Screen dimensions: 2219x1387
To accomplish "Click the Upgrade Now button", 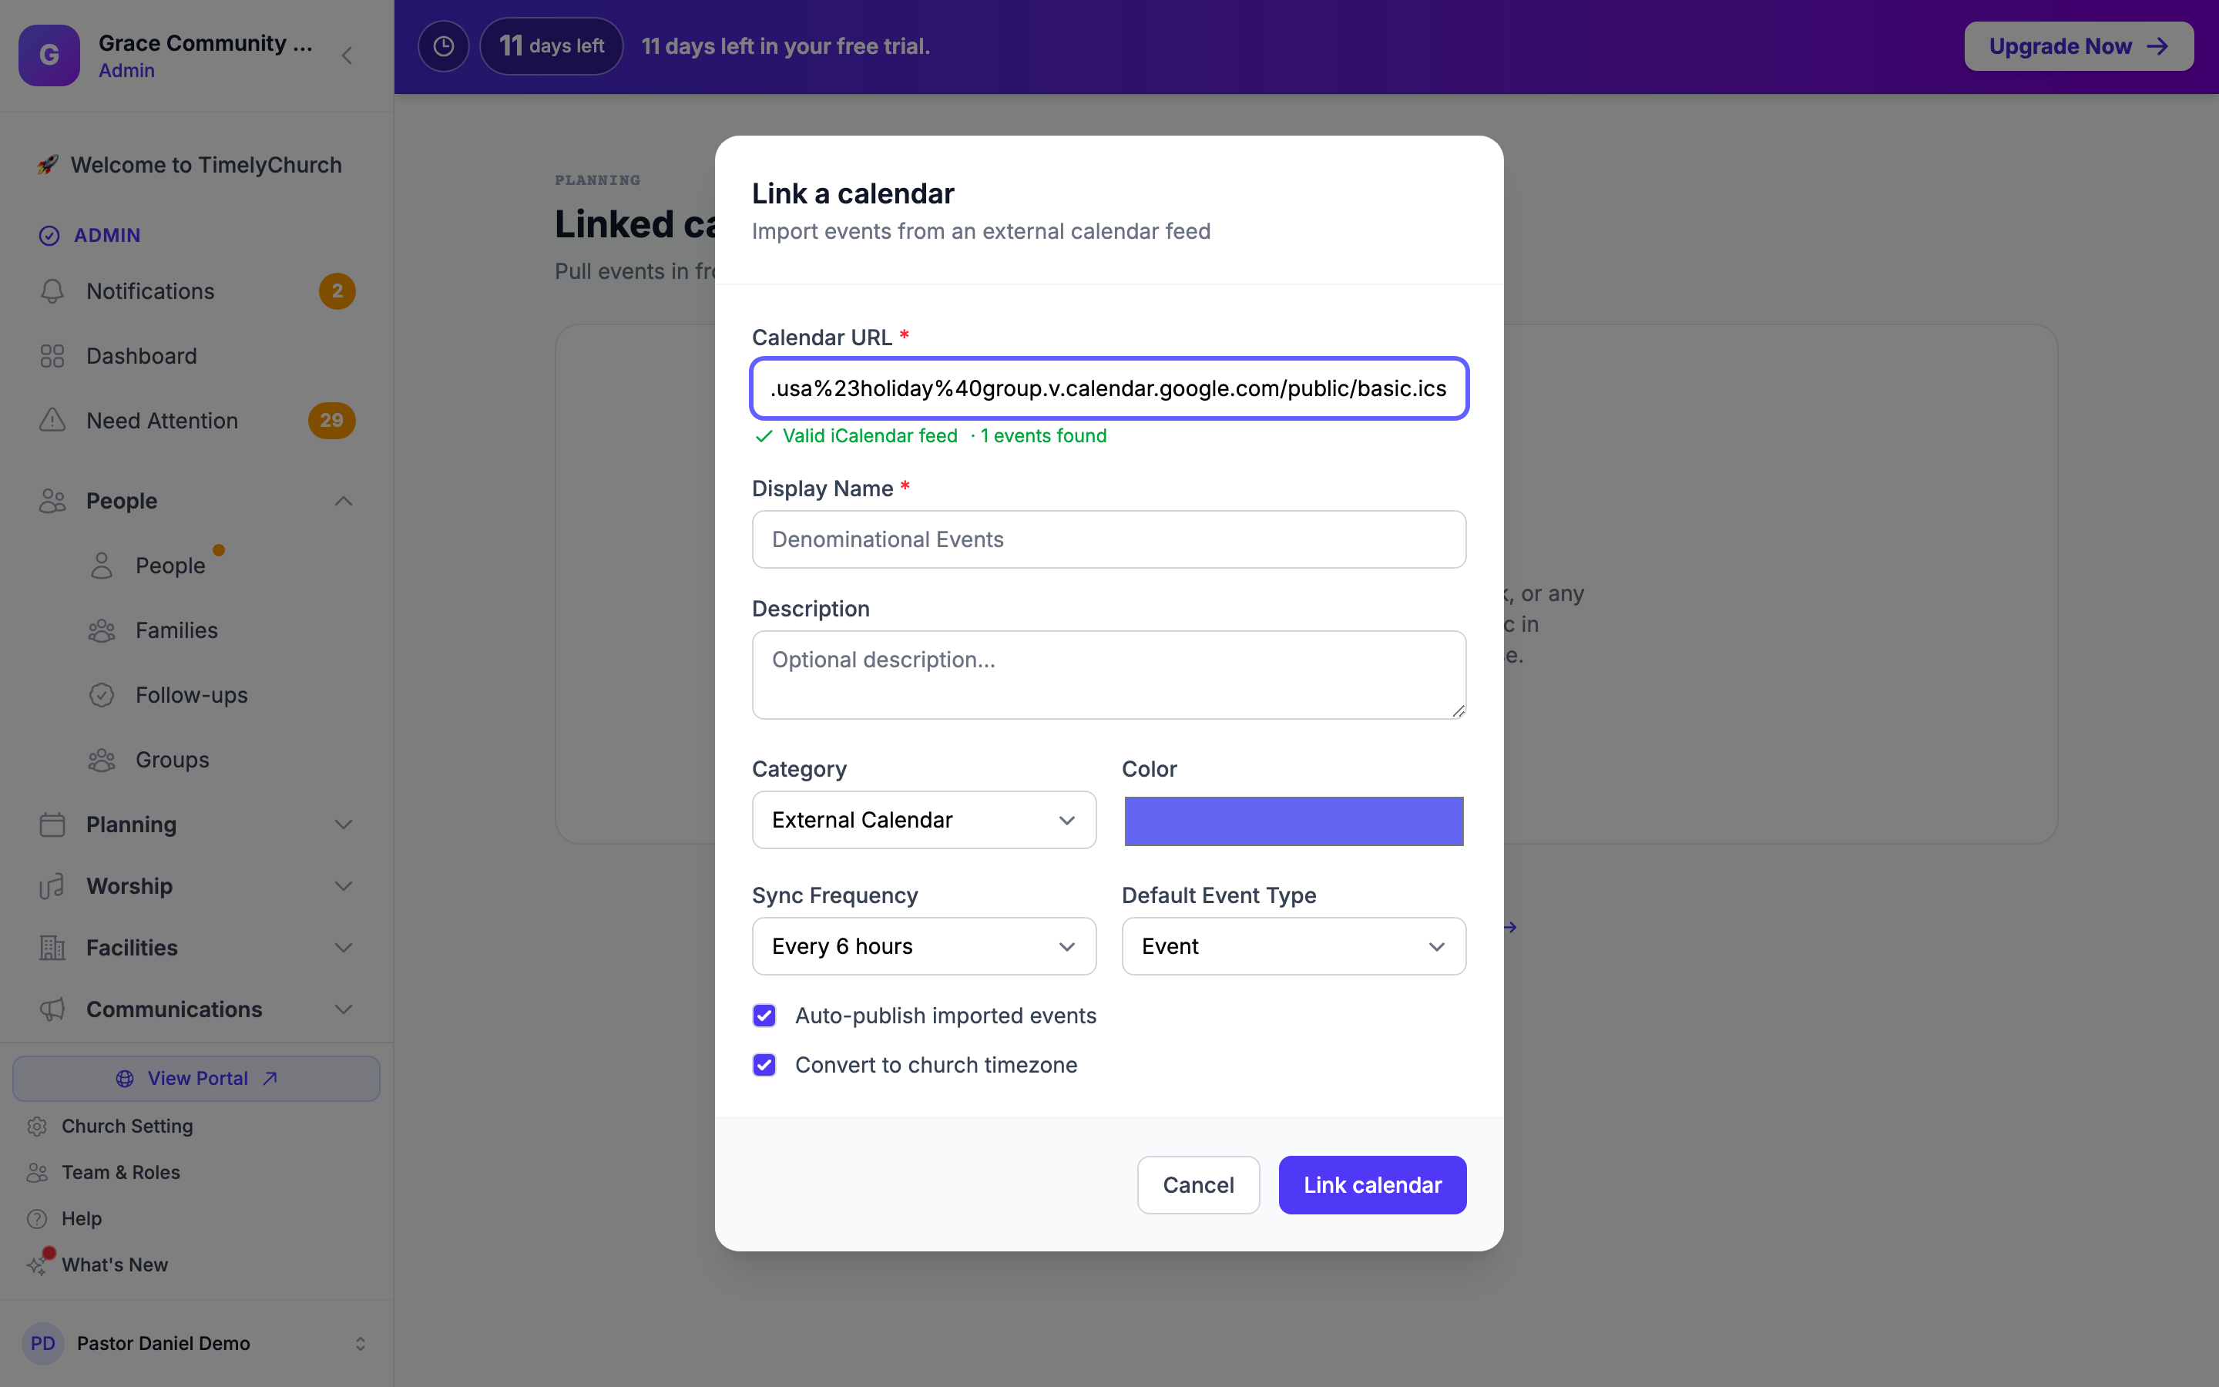I will (x=2079, y=46).
